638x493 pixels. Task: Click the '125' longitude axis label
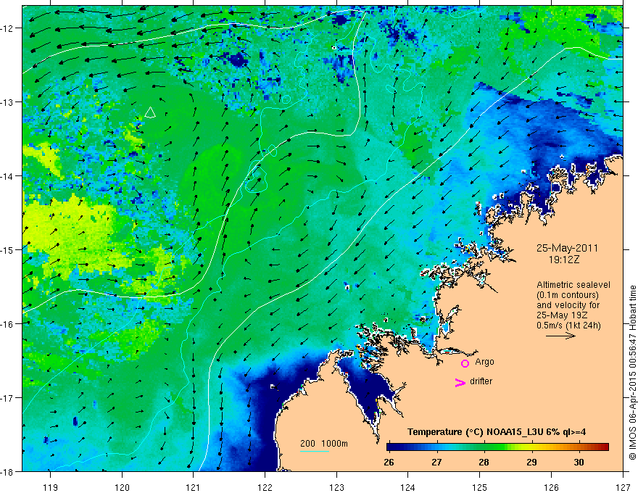[480, 487]
